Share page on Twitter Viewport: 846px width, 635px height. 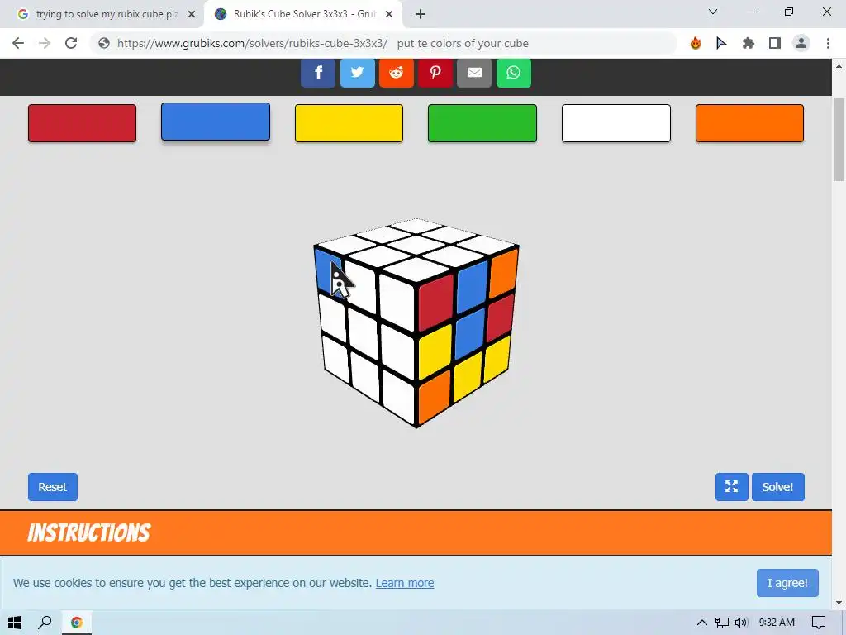coord(357,73)
